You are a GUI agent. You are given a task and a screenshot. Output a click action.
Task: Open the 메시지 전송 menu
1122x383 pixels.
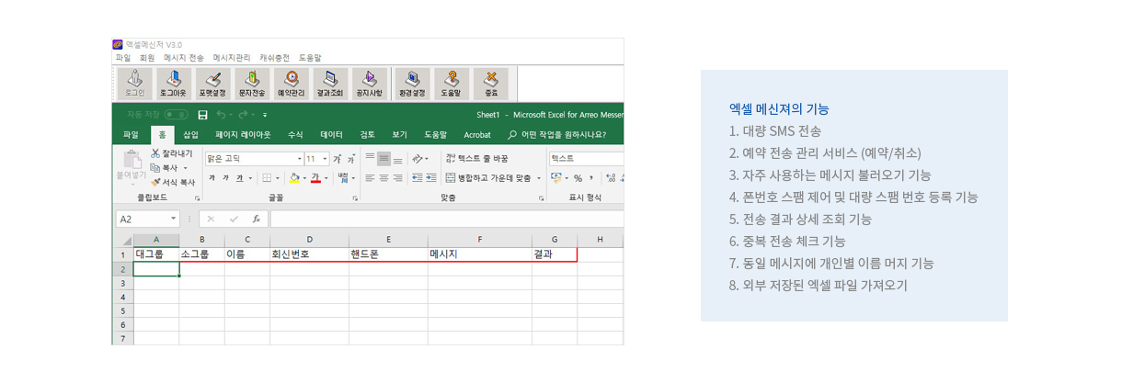(184, 58)
